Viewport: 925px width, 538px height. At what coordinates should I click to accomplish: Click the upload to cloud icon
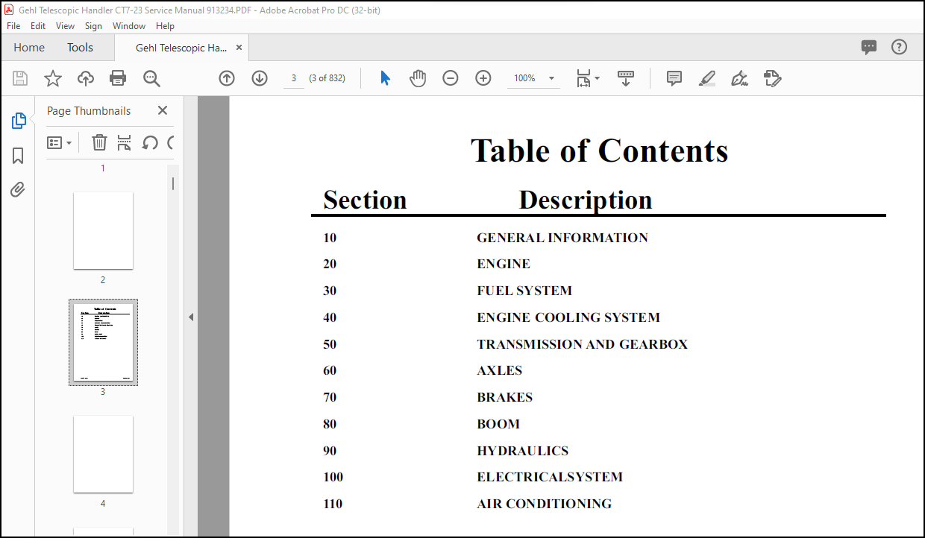(86, 78)
